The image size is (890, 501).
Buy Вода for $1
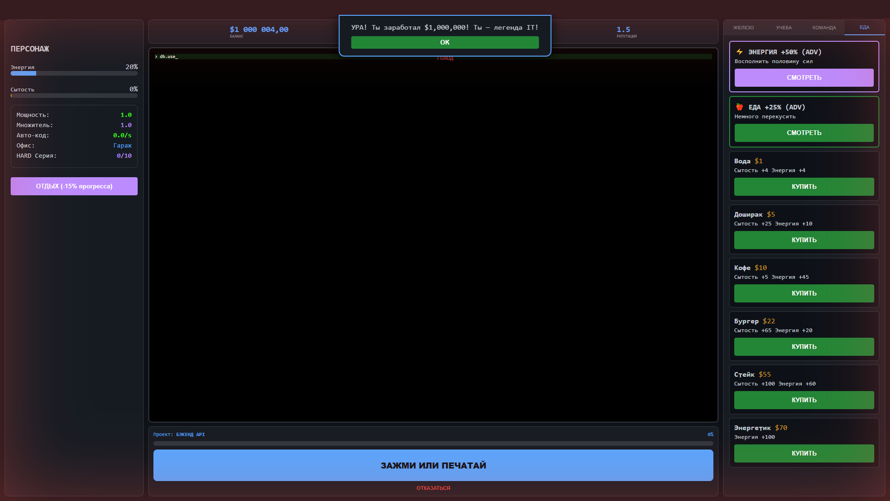803,186
